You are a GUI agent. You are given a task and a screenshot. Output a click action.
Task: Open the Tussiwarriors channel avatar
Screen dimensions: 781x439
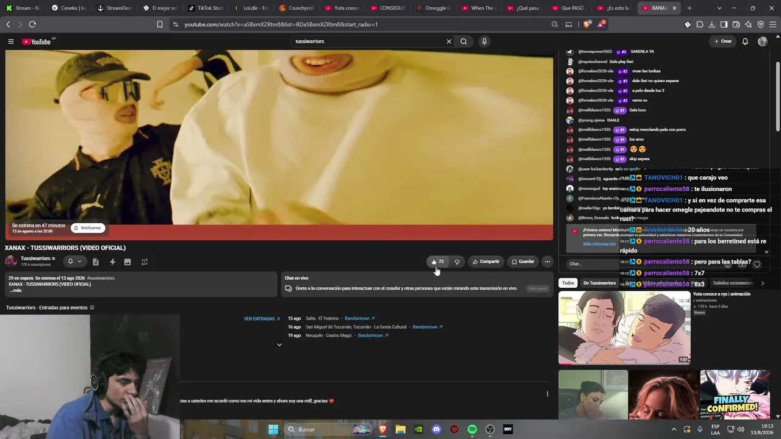tap(11, 262)
